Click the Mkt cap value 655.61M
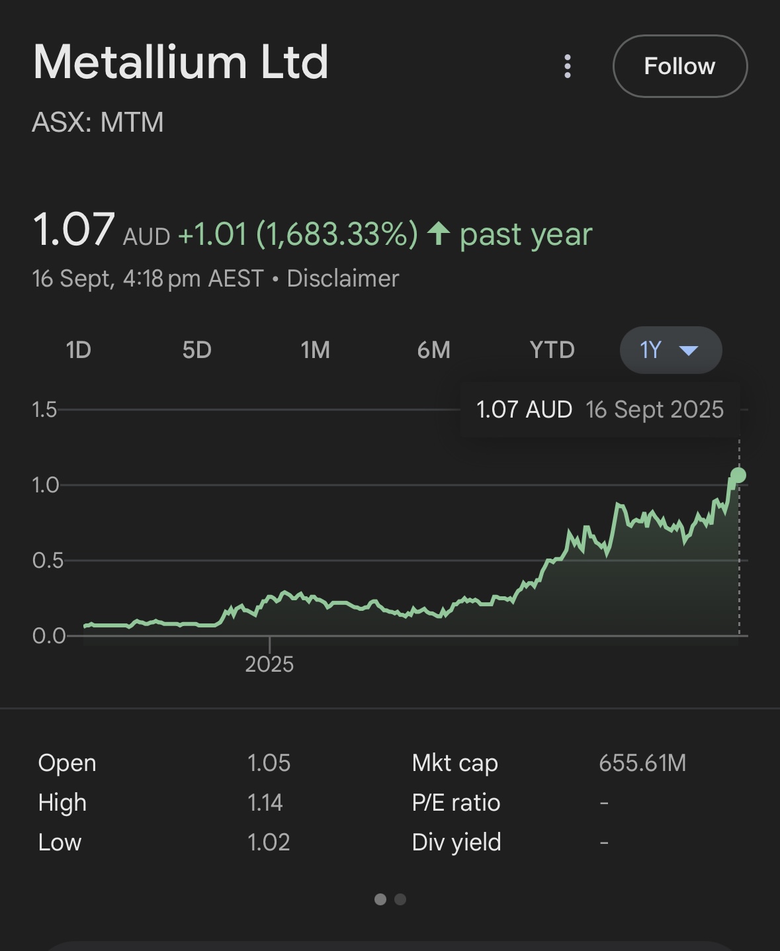The width and height of the screenshot is (780, 951). (x=642, y=763)
